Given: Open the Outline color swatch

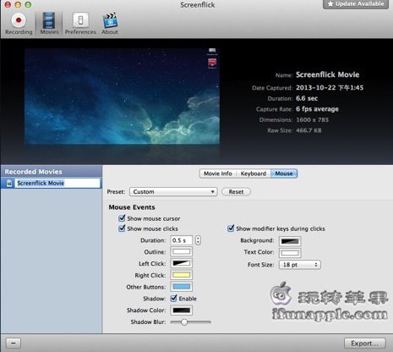Looking at the screenshot, I should point(181,251).
